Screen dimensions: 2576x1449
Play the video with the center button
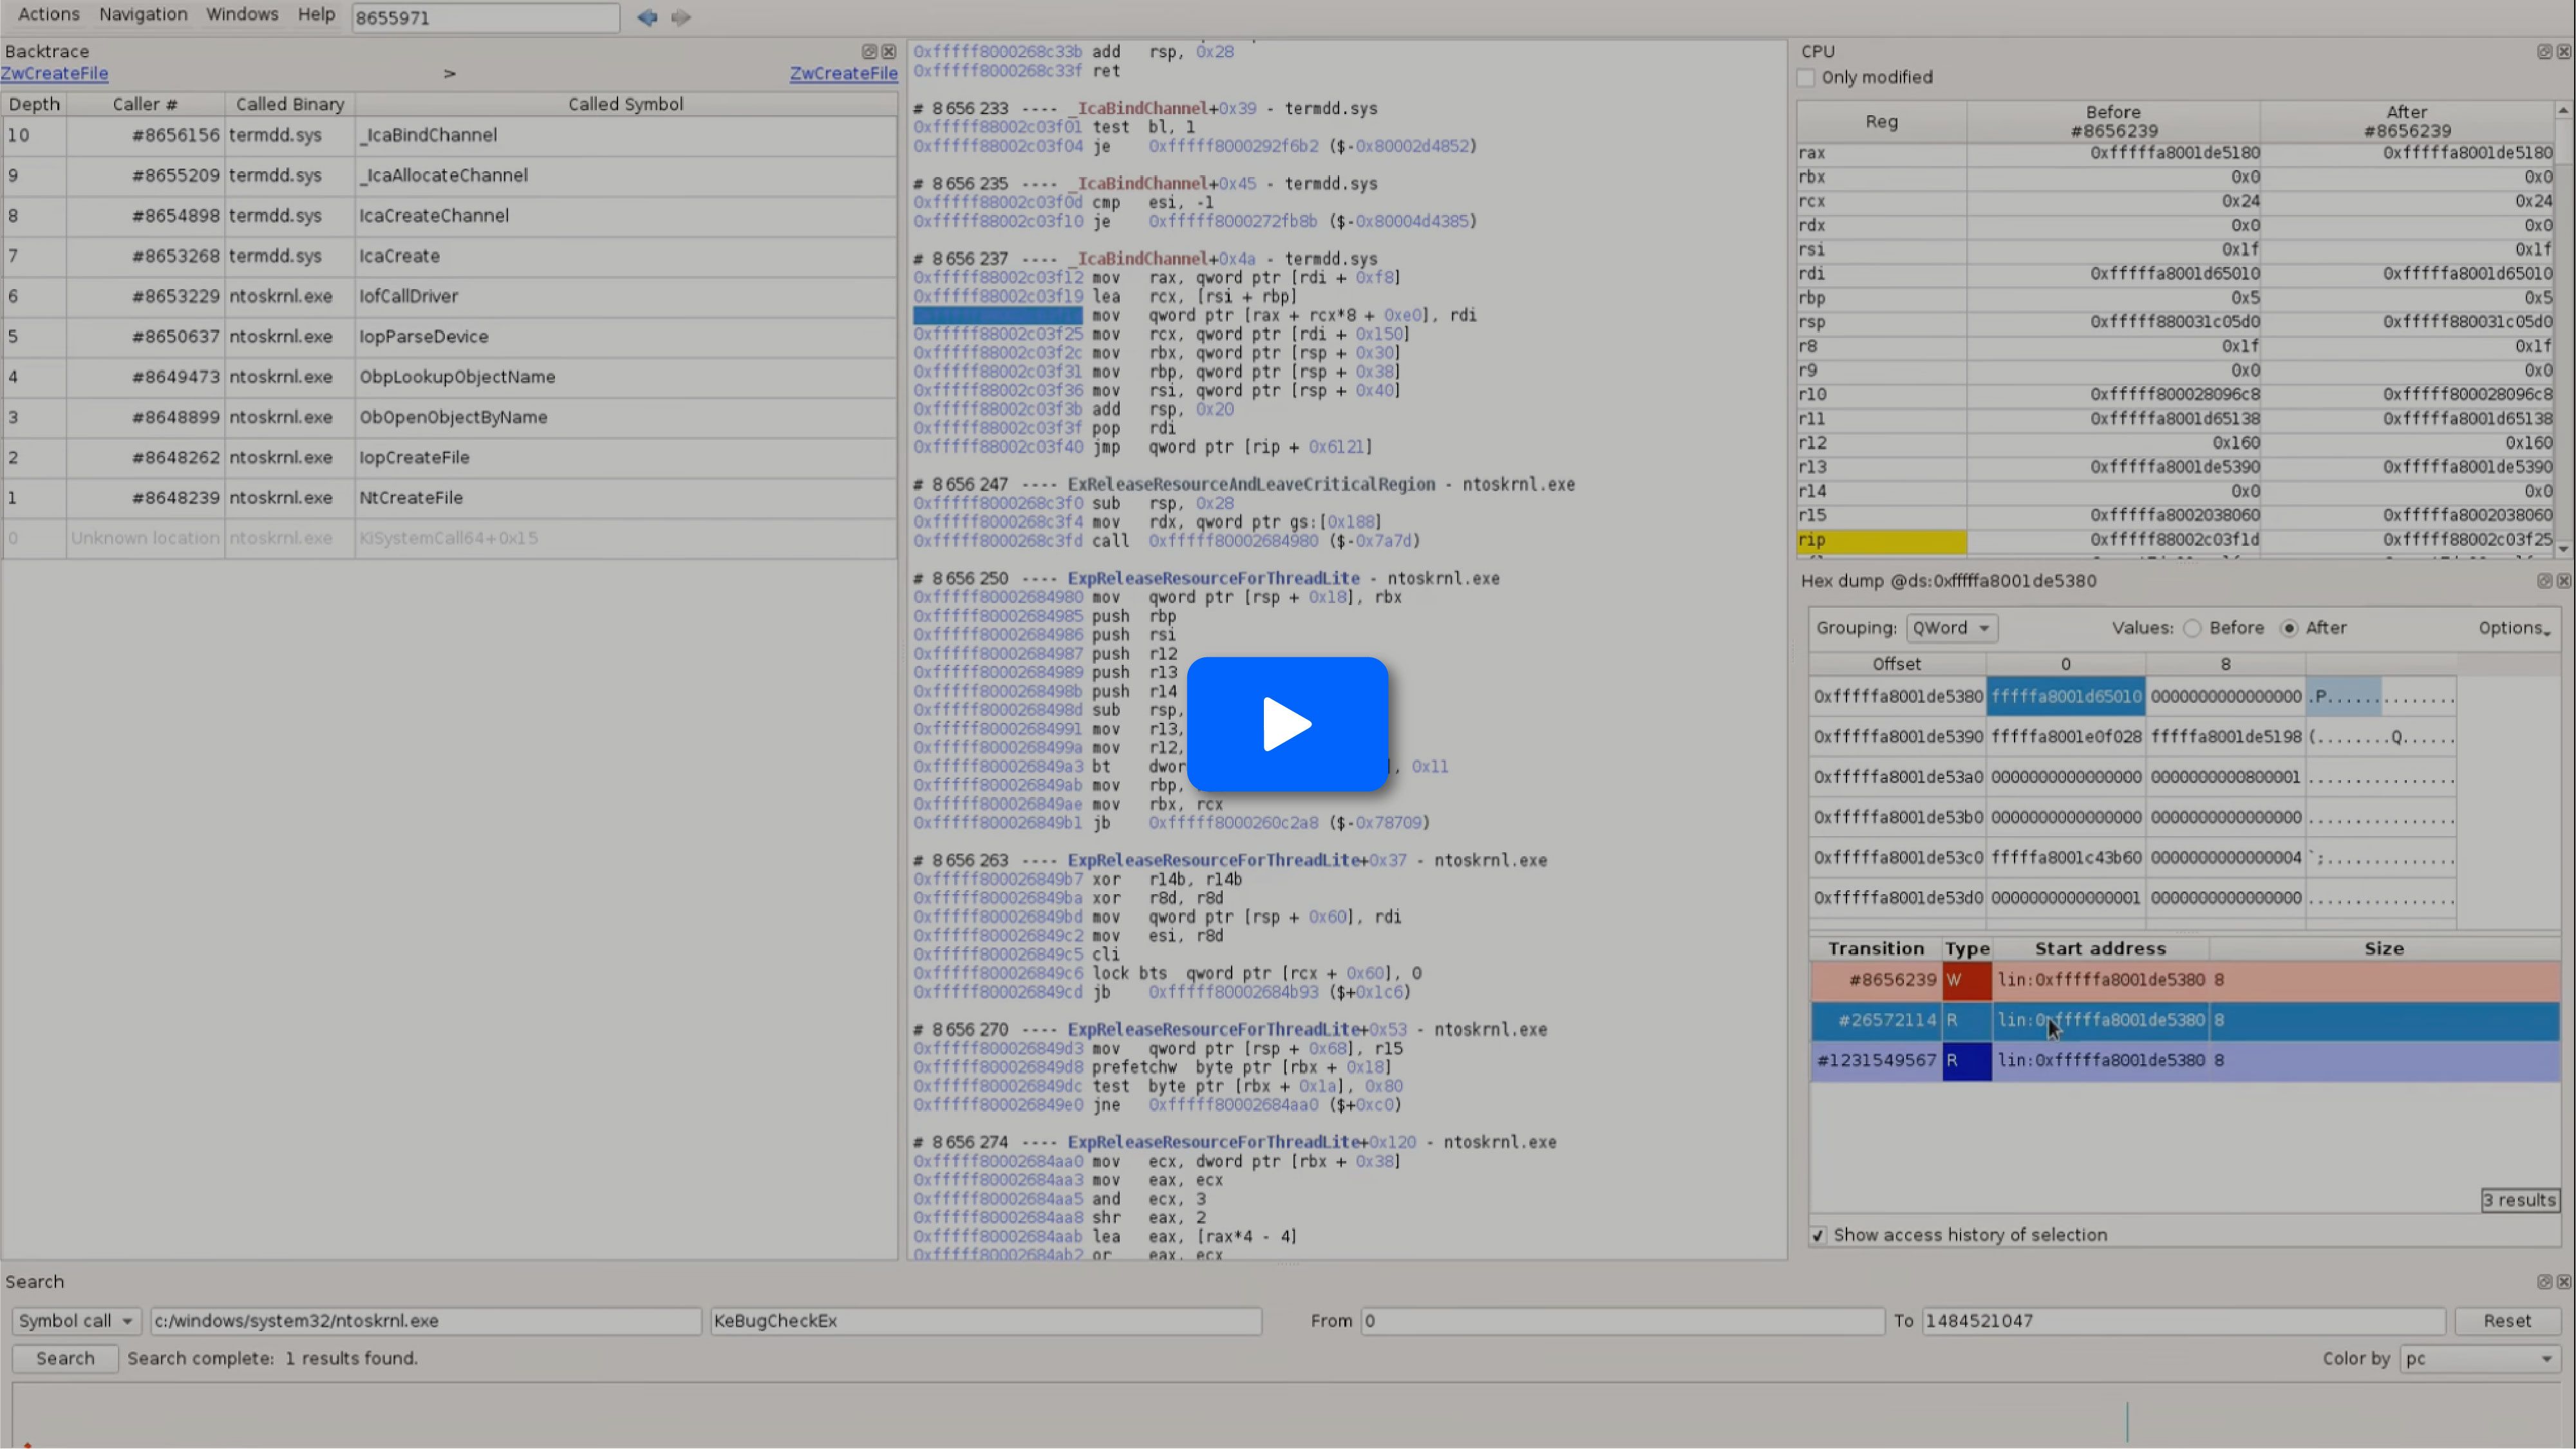[x=1287, y=724]
